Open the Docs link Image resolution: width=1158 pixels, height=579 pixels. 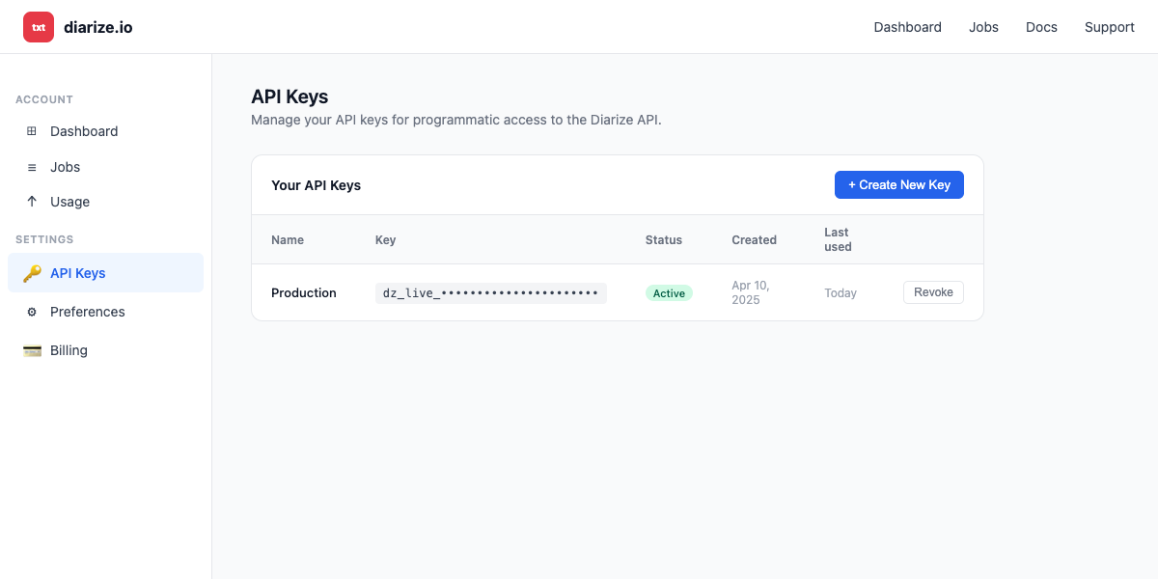click(x=1041, y=27)
